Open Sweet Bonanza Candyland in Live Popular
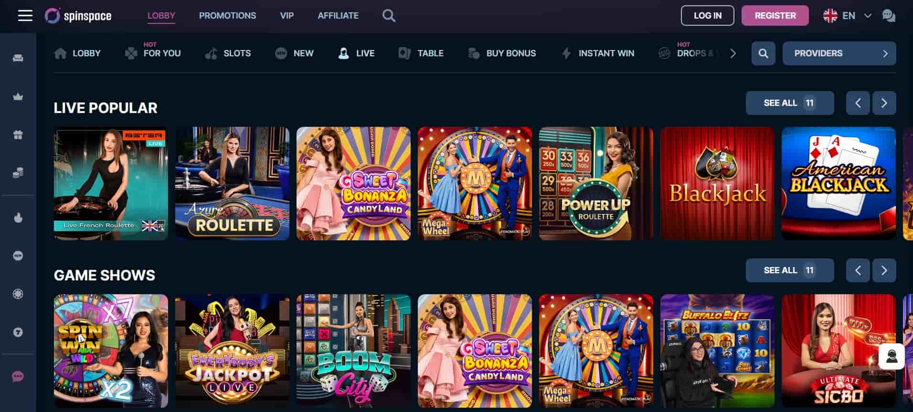This screenshot has width=913, height=412. [353, 184]
